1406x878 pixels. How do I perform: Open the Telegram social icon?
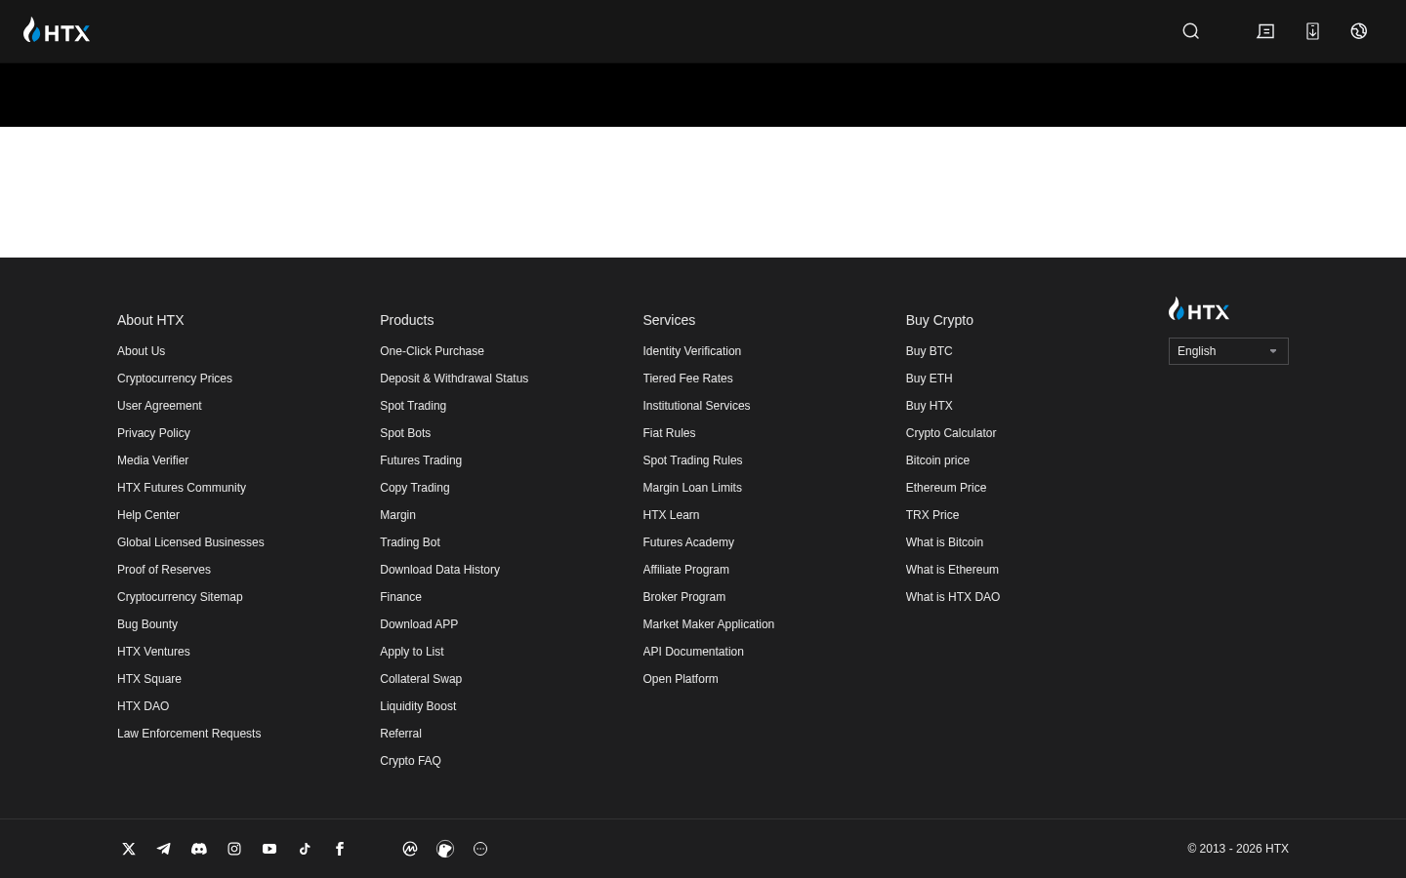pyautogui.click(x=164, y=849)
